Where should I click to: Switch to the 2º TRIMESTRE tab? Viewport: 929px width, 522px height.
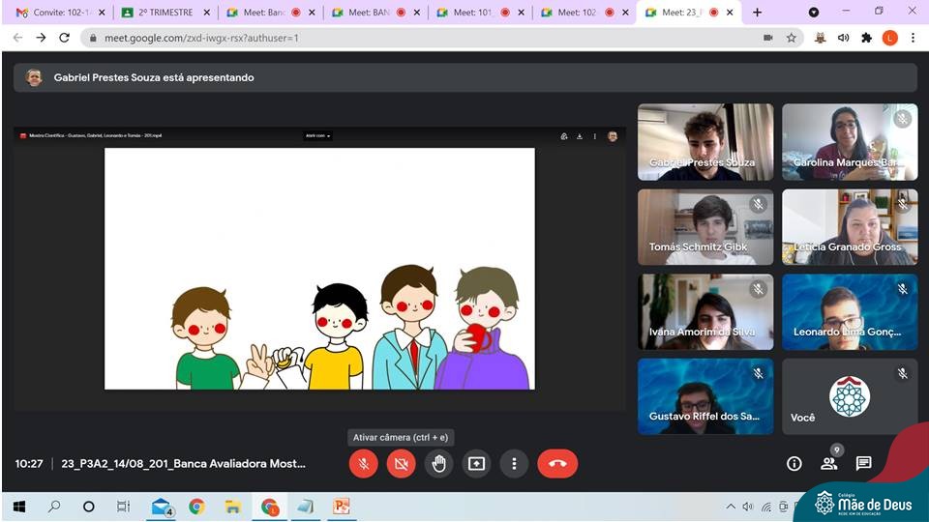coord(160,13)
